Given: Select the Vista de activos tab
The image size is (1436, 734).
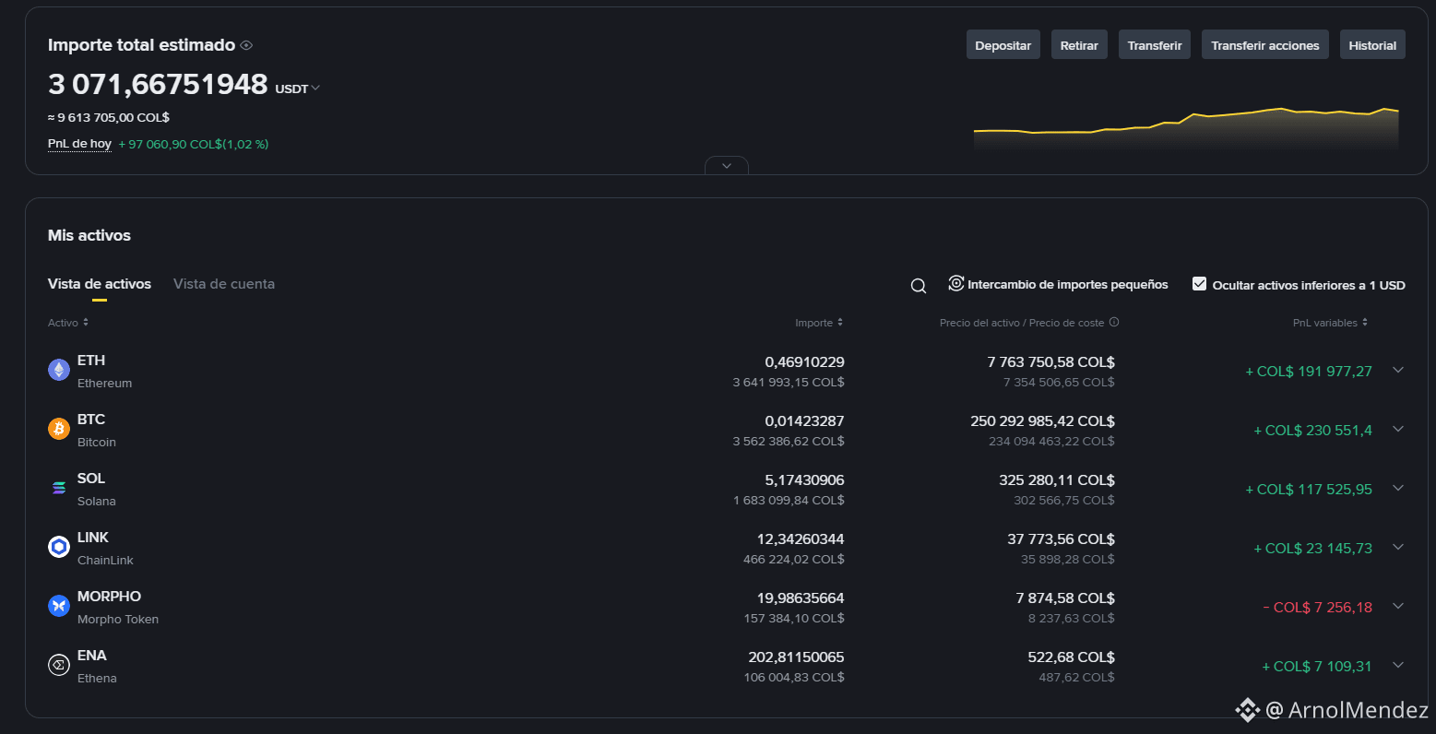Looking at the screenshot, I should 100,284.
